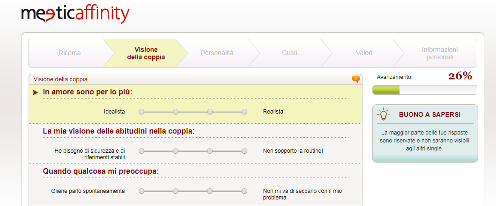Select the point nearest 'Non mi va di seccarlo'
Viewport: 496px width, 206px height.
click(244, 191)
